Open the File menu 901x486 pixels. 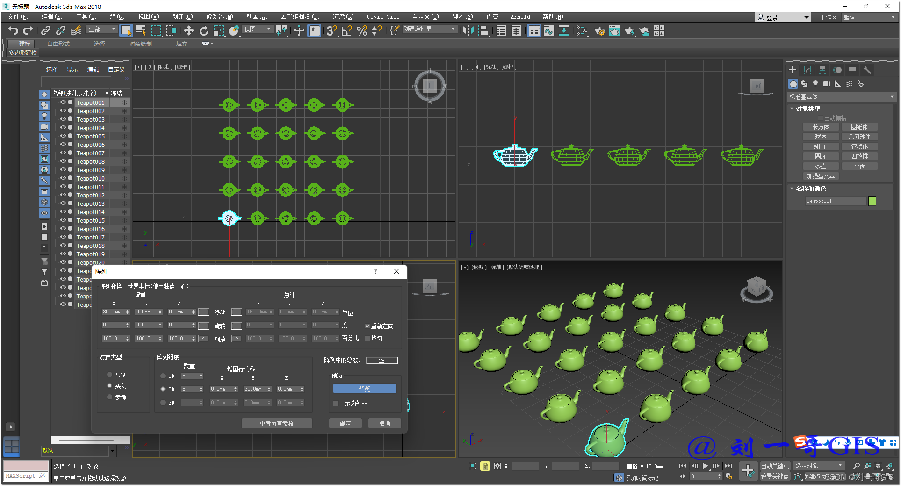click(18, 17)
